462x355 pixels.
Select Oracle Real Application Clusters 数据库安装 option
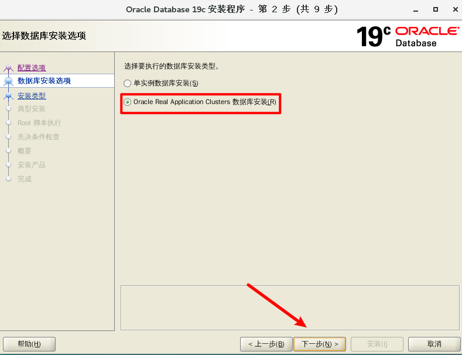click(128, 102)
